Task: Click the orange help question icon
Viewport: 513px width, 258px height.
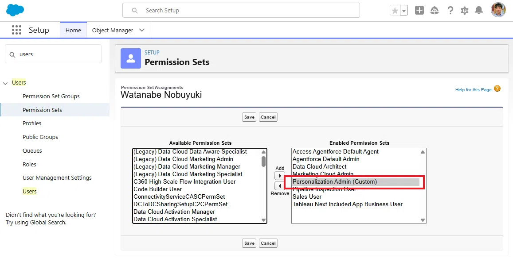Action: point(497,89)
